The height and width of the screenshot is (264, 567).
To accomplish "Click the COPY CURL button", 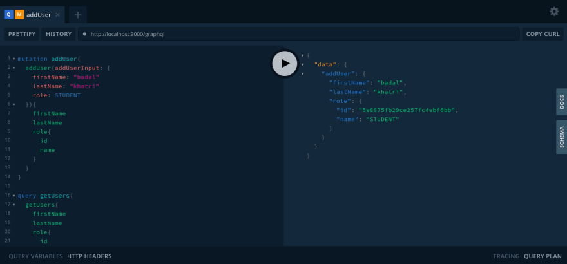I will coord(543,34).
